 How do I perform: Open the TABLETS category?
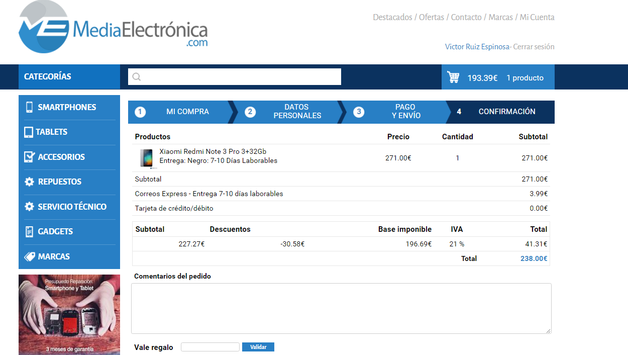coord(52,132)
